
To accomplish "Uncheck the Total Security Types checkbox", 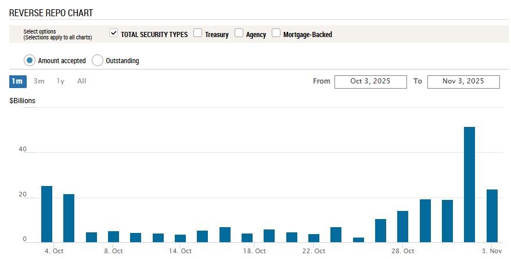I will [114, 34].
